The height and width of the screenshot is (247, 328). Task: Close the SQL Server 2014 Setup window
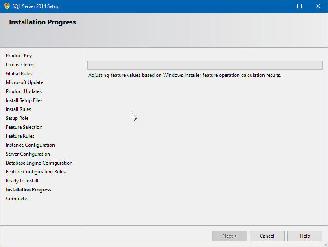click(x=318, y=6)
